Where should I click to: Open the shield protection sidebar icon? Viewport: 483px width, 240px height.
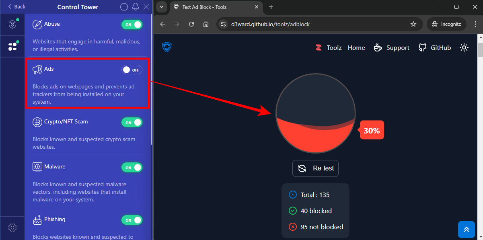coord(12,24)
